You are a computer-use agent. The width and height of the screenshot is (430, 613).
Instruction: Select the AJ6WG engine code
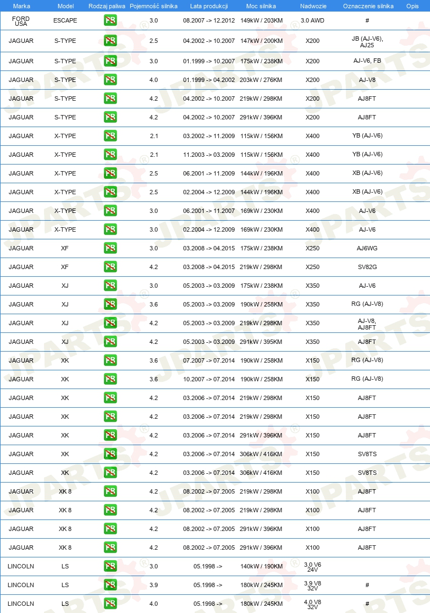367,248
